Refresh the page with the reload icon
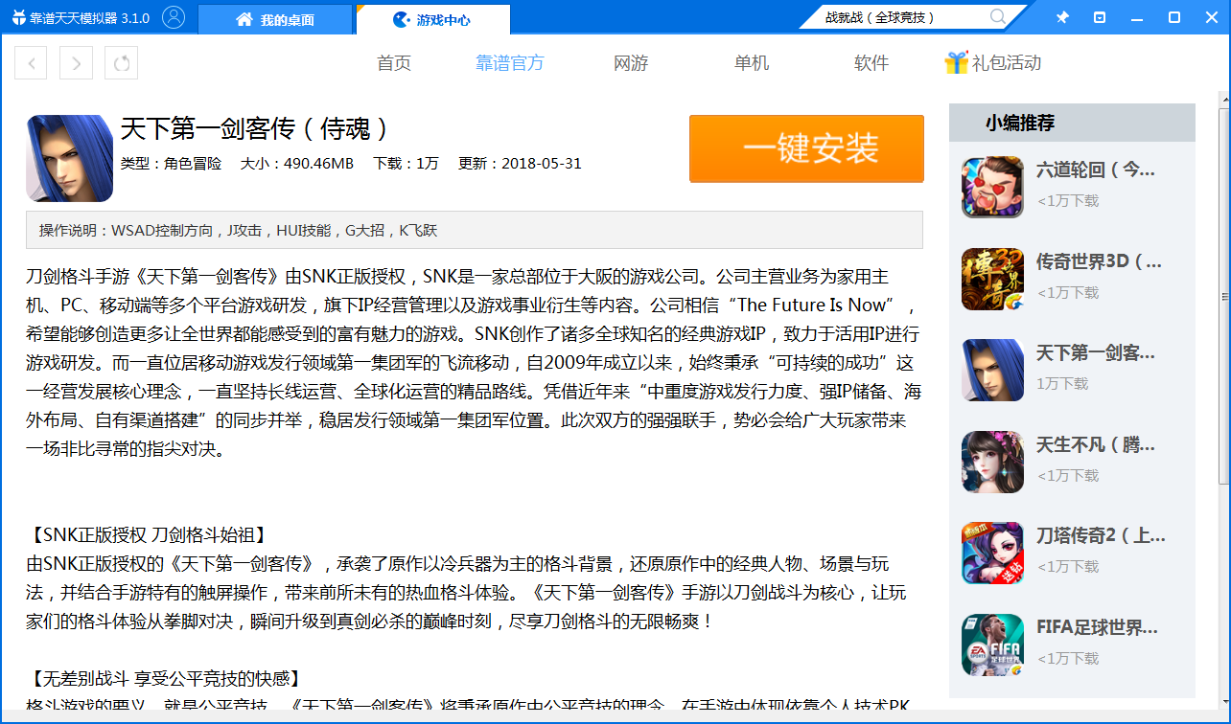 click(x=122, y=63)
